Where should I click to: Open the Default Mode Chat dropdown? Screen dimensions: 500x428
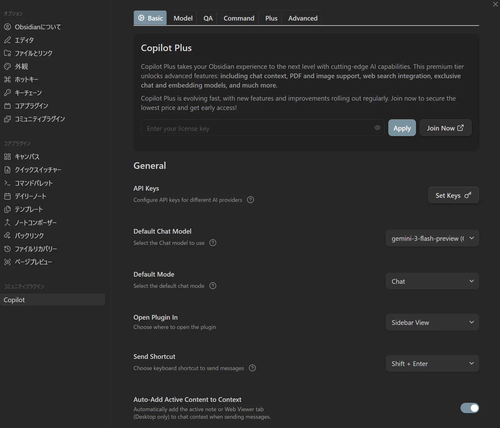[x=432, y=281]
